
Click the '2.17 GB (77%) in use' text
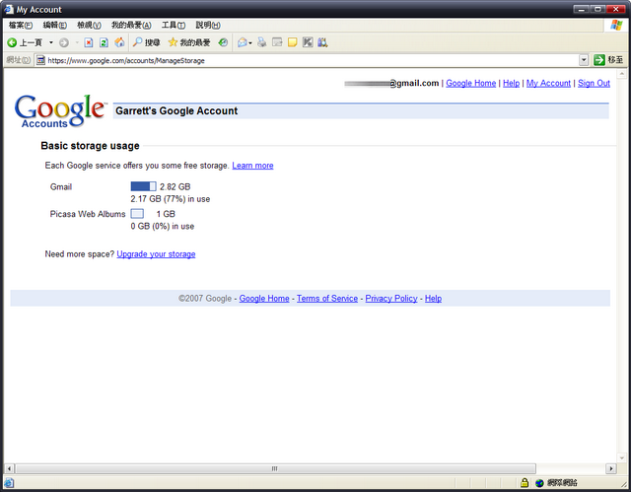[171, 199]
